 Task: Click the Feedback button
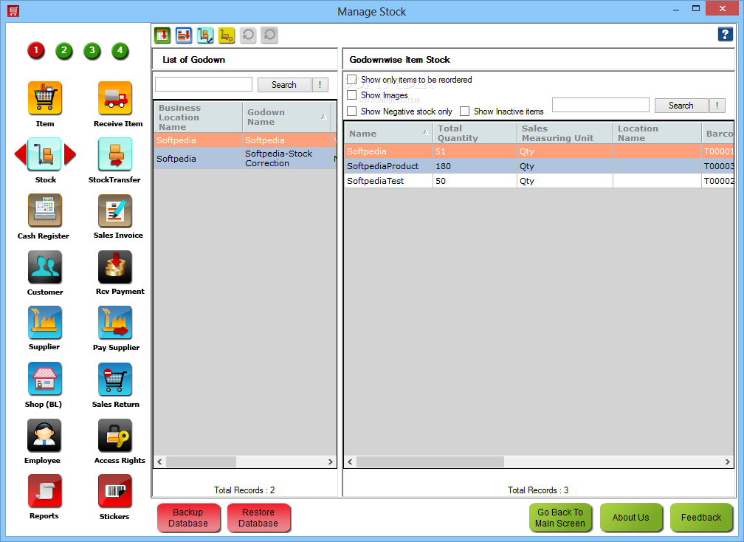coord(701,518)
